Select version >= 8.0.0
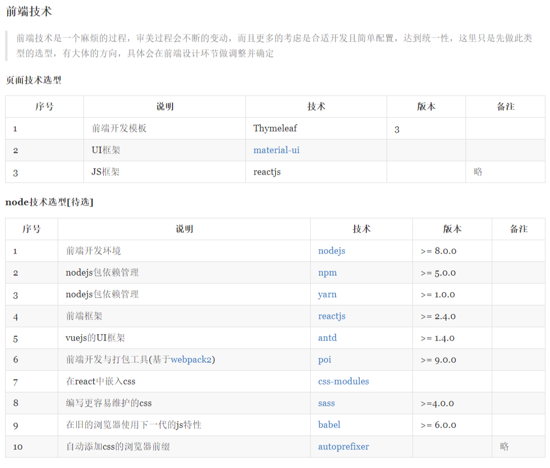550x468 pixels. pyautogui.click(x=439, y=251)
